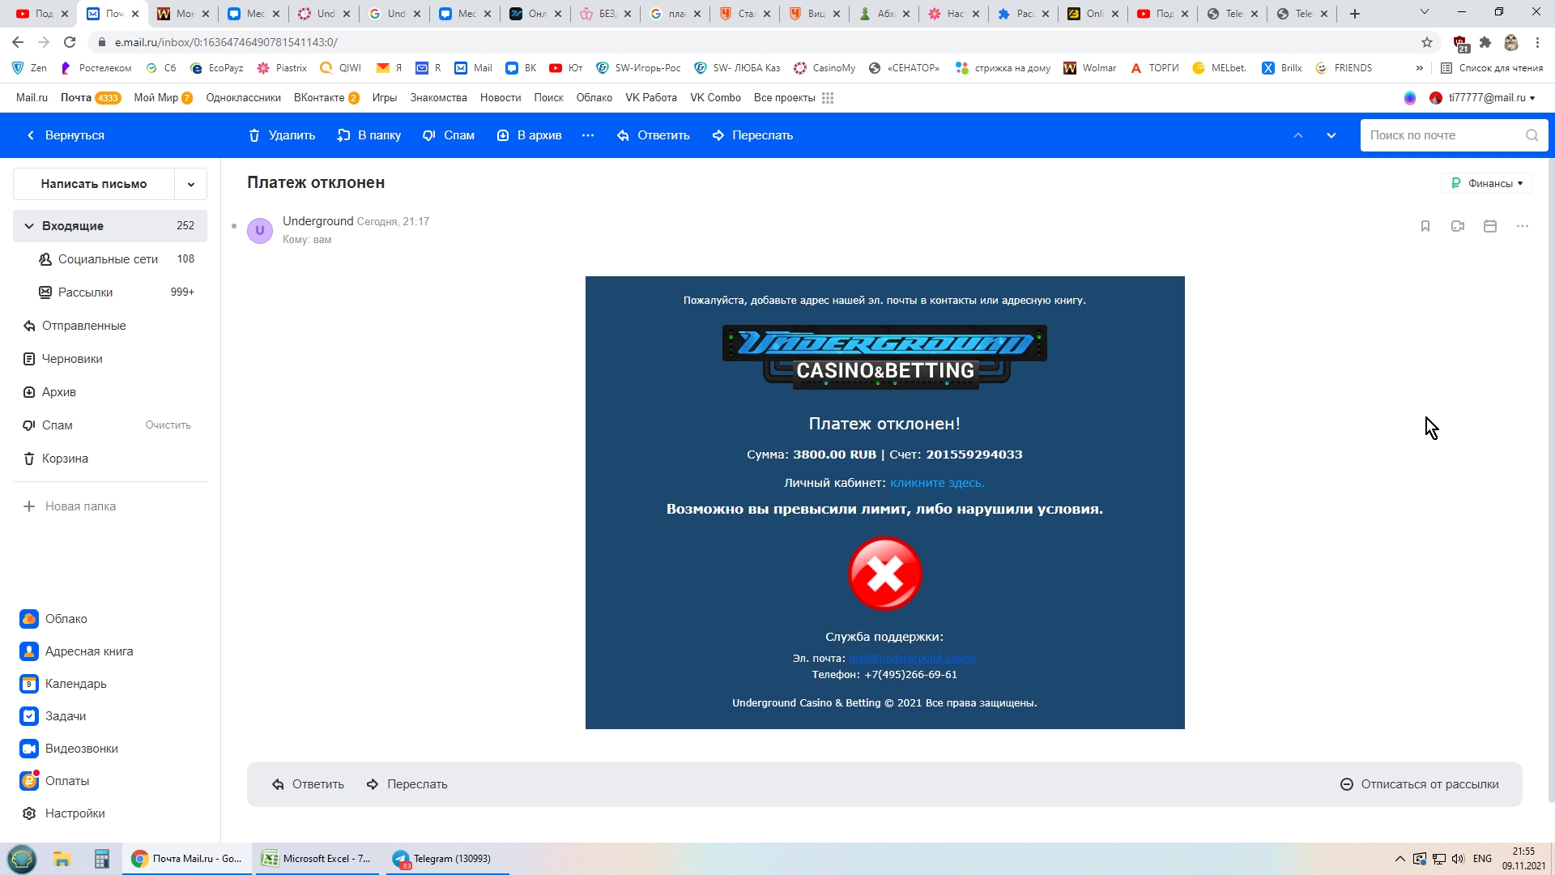Open Chrome extensions puzzle icon

point(1485,42)
